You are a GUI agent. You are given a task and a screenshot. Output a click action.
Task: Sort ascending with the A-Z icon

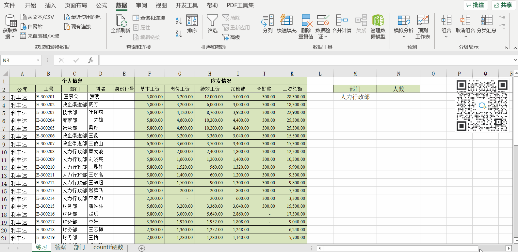(179, 21)
